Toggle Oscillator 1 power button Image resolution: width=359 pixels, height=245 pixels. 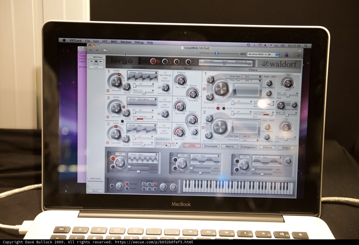[108, 91]
